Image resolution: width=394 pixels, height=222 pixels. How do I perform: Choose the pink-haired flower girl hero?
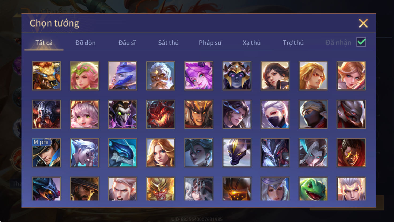coord(85,76)
